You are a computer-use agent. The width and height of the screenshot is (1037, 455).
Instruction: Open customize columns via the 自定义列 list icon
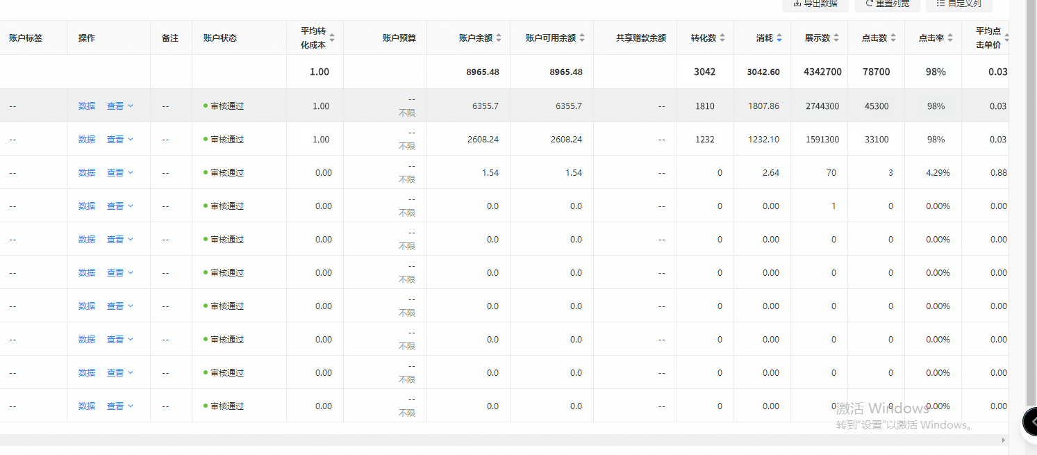tap(941, 5)
